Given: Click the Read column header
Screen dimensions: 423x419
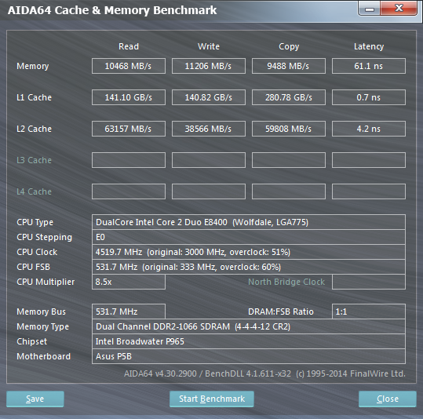Looking at the screenshot, I should 129,46.
